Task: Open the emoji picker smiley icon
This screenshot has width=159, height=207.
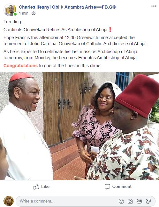Action: point(121,201)
